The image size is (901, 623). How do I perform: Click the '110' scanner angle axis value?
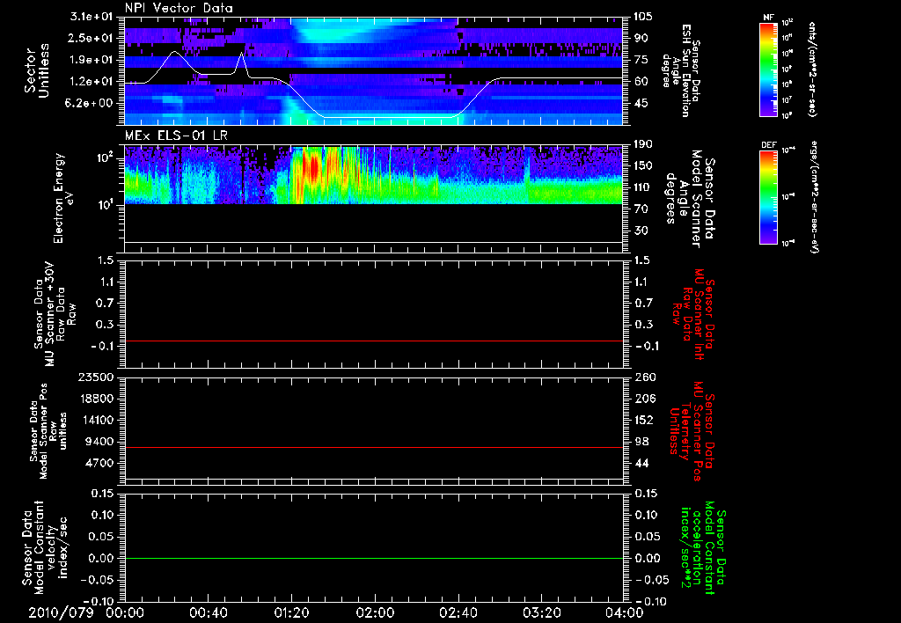coord(643,187)
